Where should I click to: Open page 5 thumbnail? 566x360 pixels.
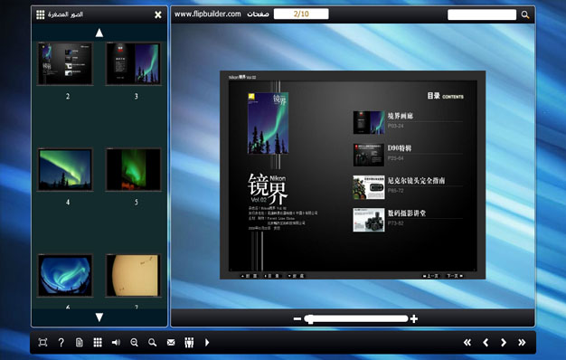point(133,169)
